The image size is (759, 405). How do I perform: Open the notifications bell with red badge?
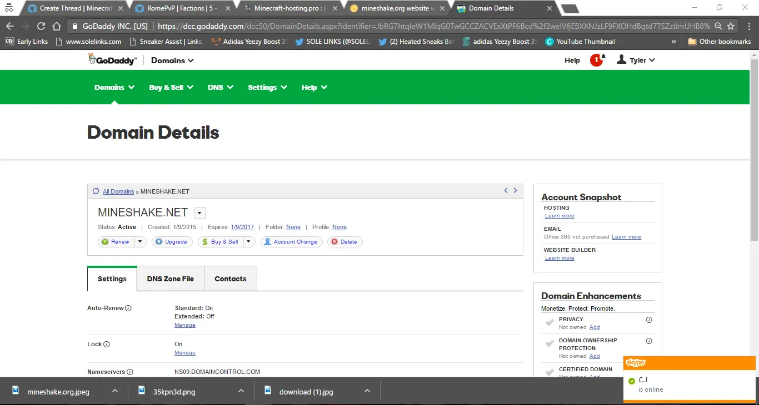click(598, 60)
